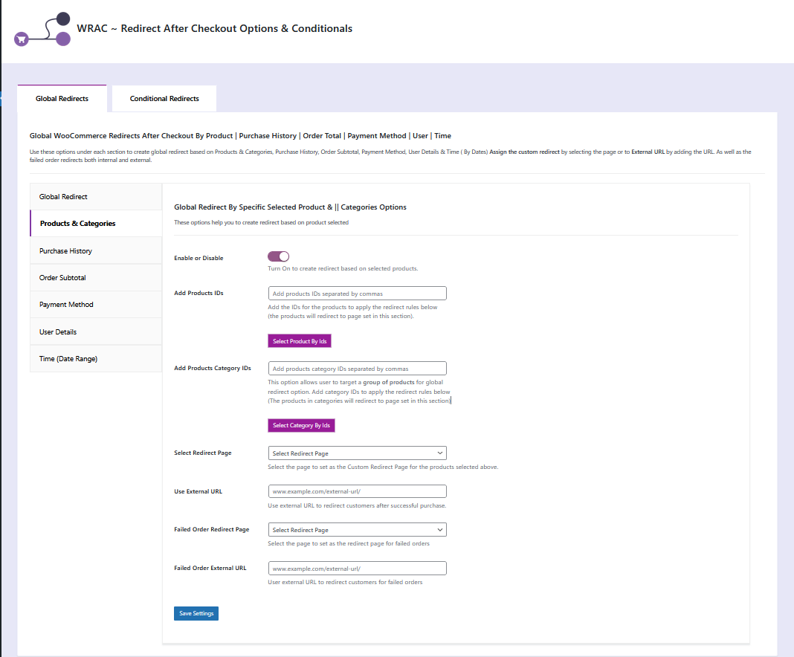The height and width of the screenshot is (657, 794).
Task: Open the Order Subtotal section
Action: coord(96,278)
